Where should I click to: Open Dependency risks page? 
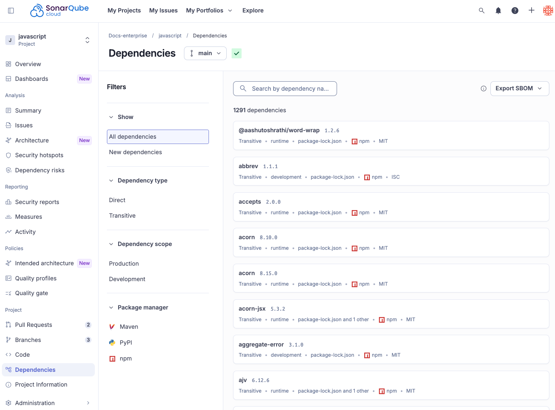[x=48, y=170]
